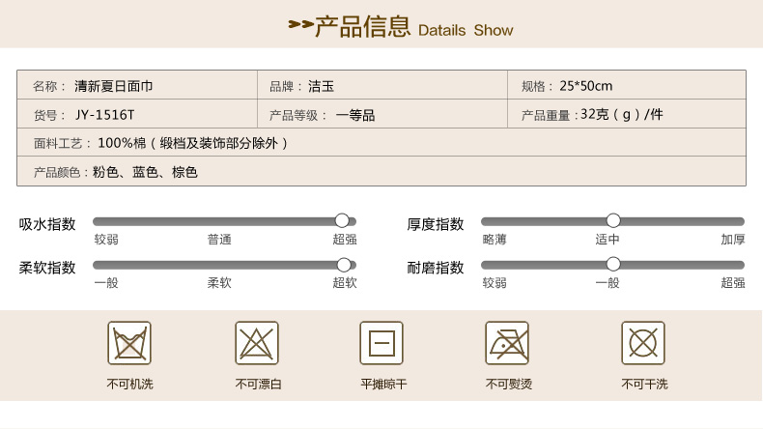Click the no machine wash icon
This screenshot has width=763, height=429.
click(129, 343)
